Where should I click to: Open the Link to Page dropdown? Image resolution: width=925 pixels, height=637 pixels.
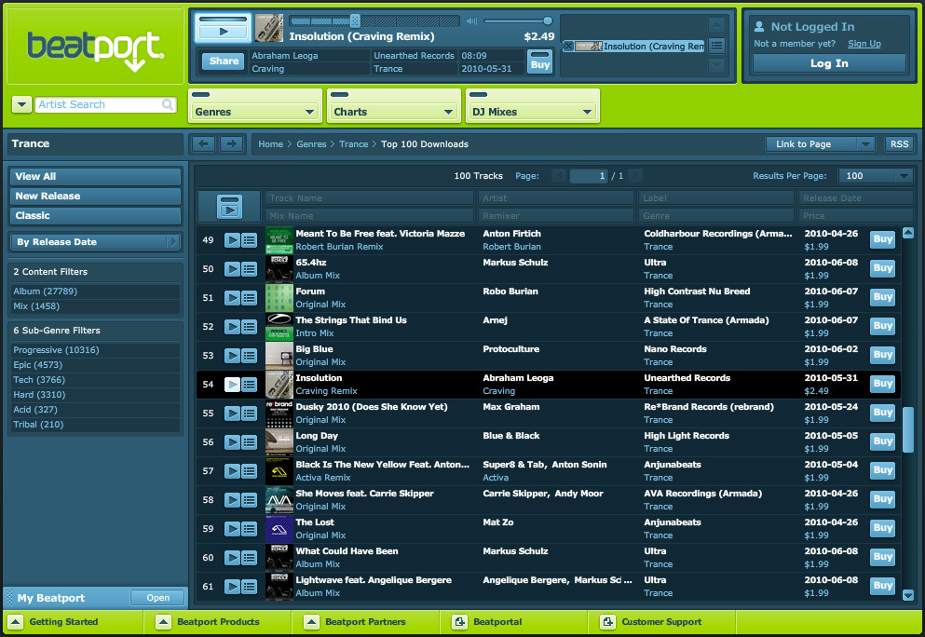820,144
